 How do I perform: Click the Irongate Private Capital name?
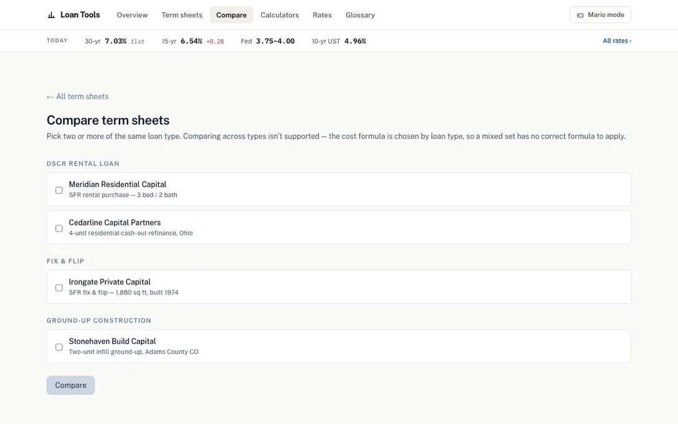pyautogui.click(x=110, y=282)
